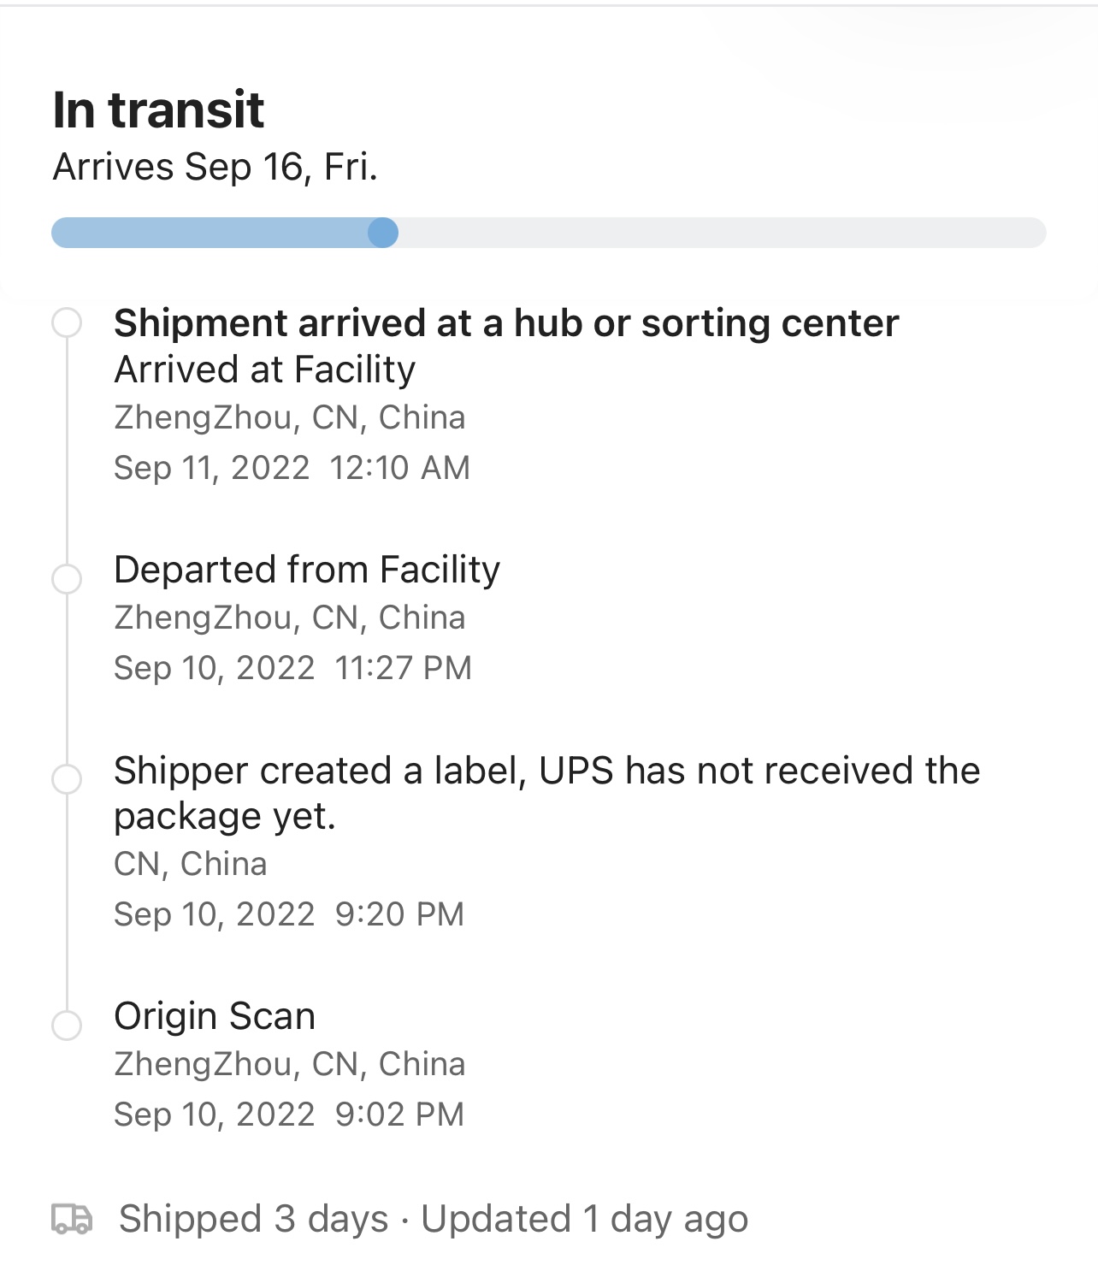The image size is (1098, 1283).
Task: Open the Shipment arrived at hub event
Action: point(506,323)
